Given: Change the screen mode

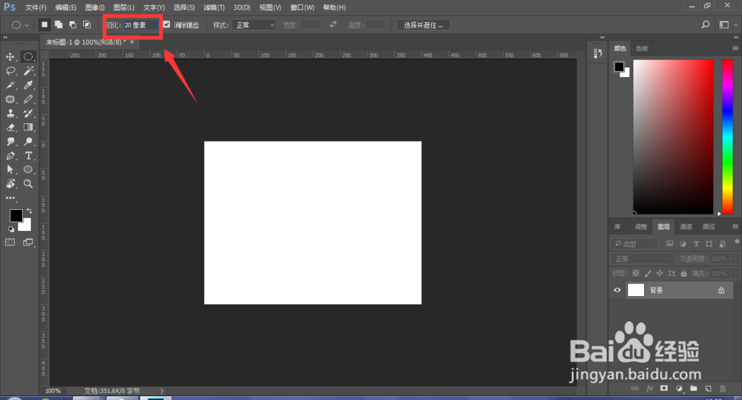Looking at the screenshot, I should click(x=28, y=243).
